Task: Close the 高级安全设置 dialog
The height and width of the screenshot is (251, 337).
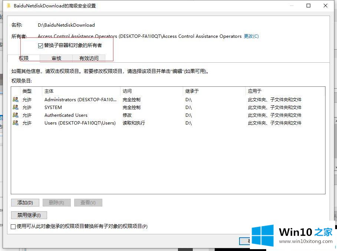Action: pos(326,6)
